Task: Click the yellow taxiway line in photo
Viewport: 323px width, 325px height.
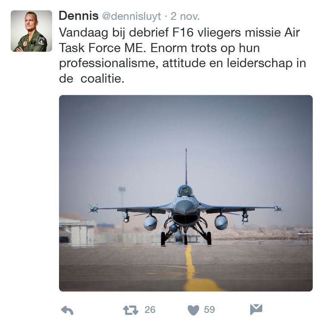Action: pos(190,267)
